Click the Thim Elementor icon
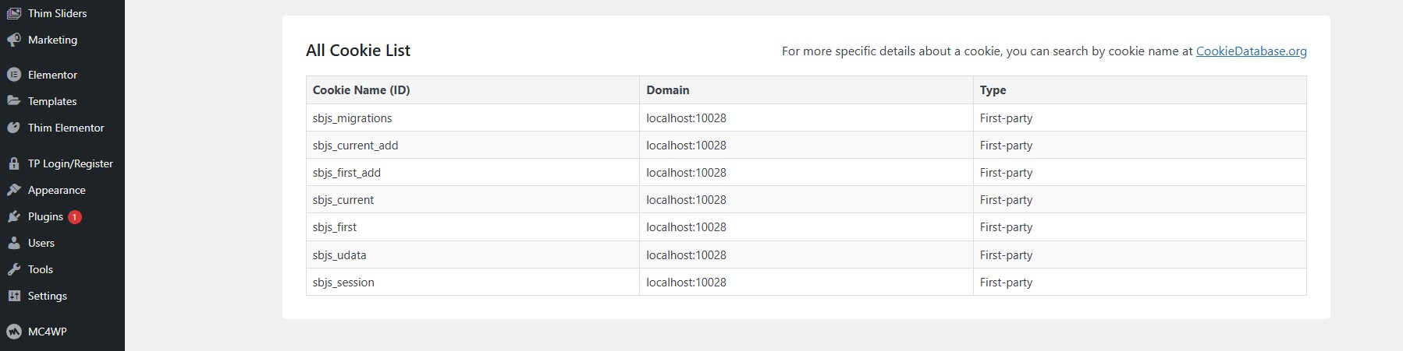1403x351 pixels. coord(14,128)
